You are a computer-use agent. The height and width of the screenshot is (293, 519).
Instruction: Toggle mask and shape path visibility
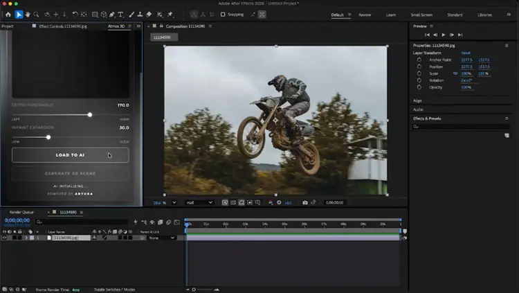[x=242, y=202]
